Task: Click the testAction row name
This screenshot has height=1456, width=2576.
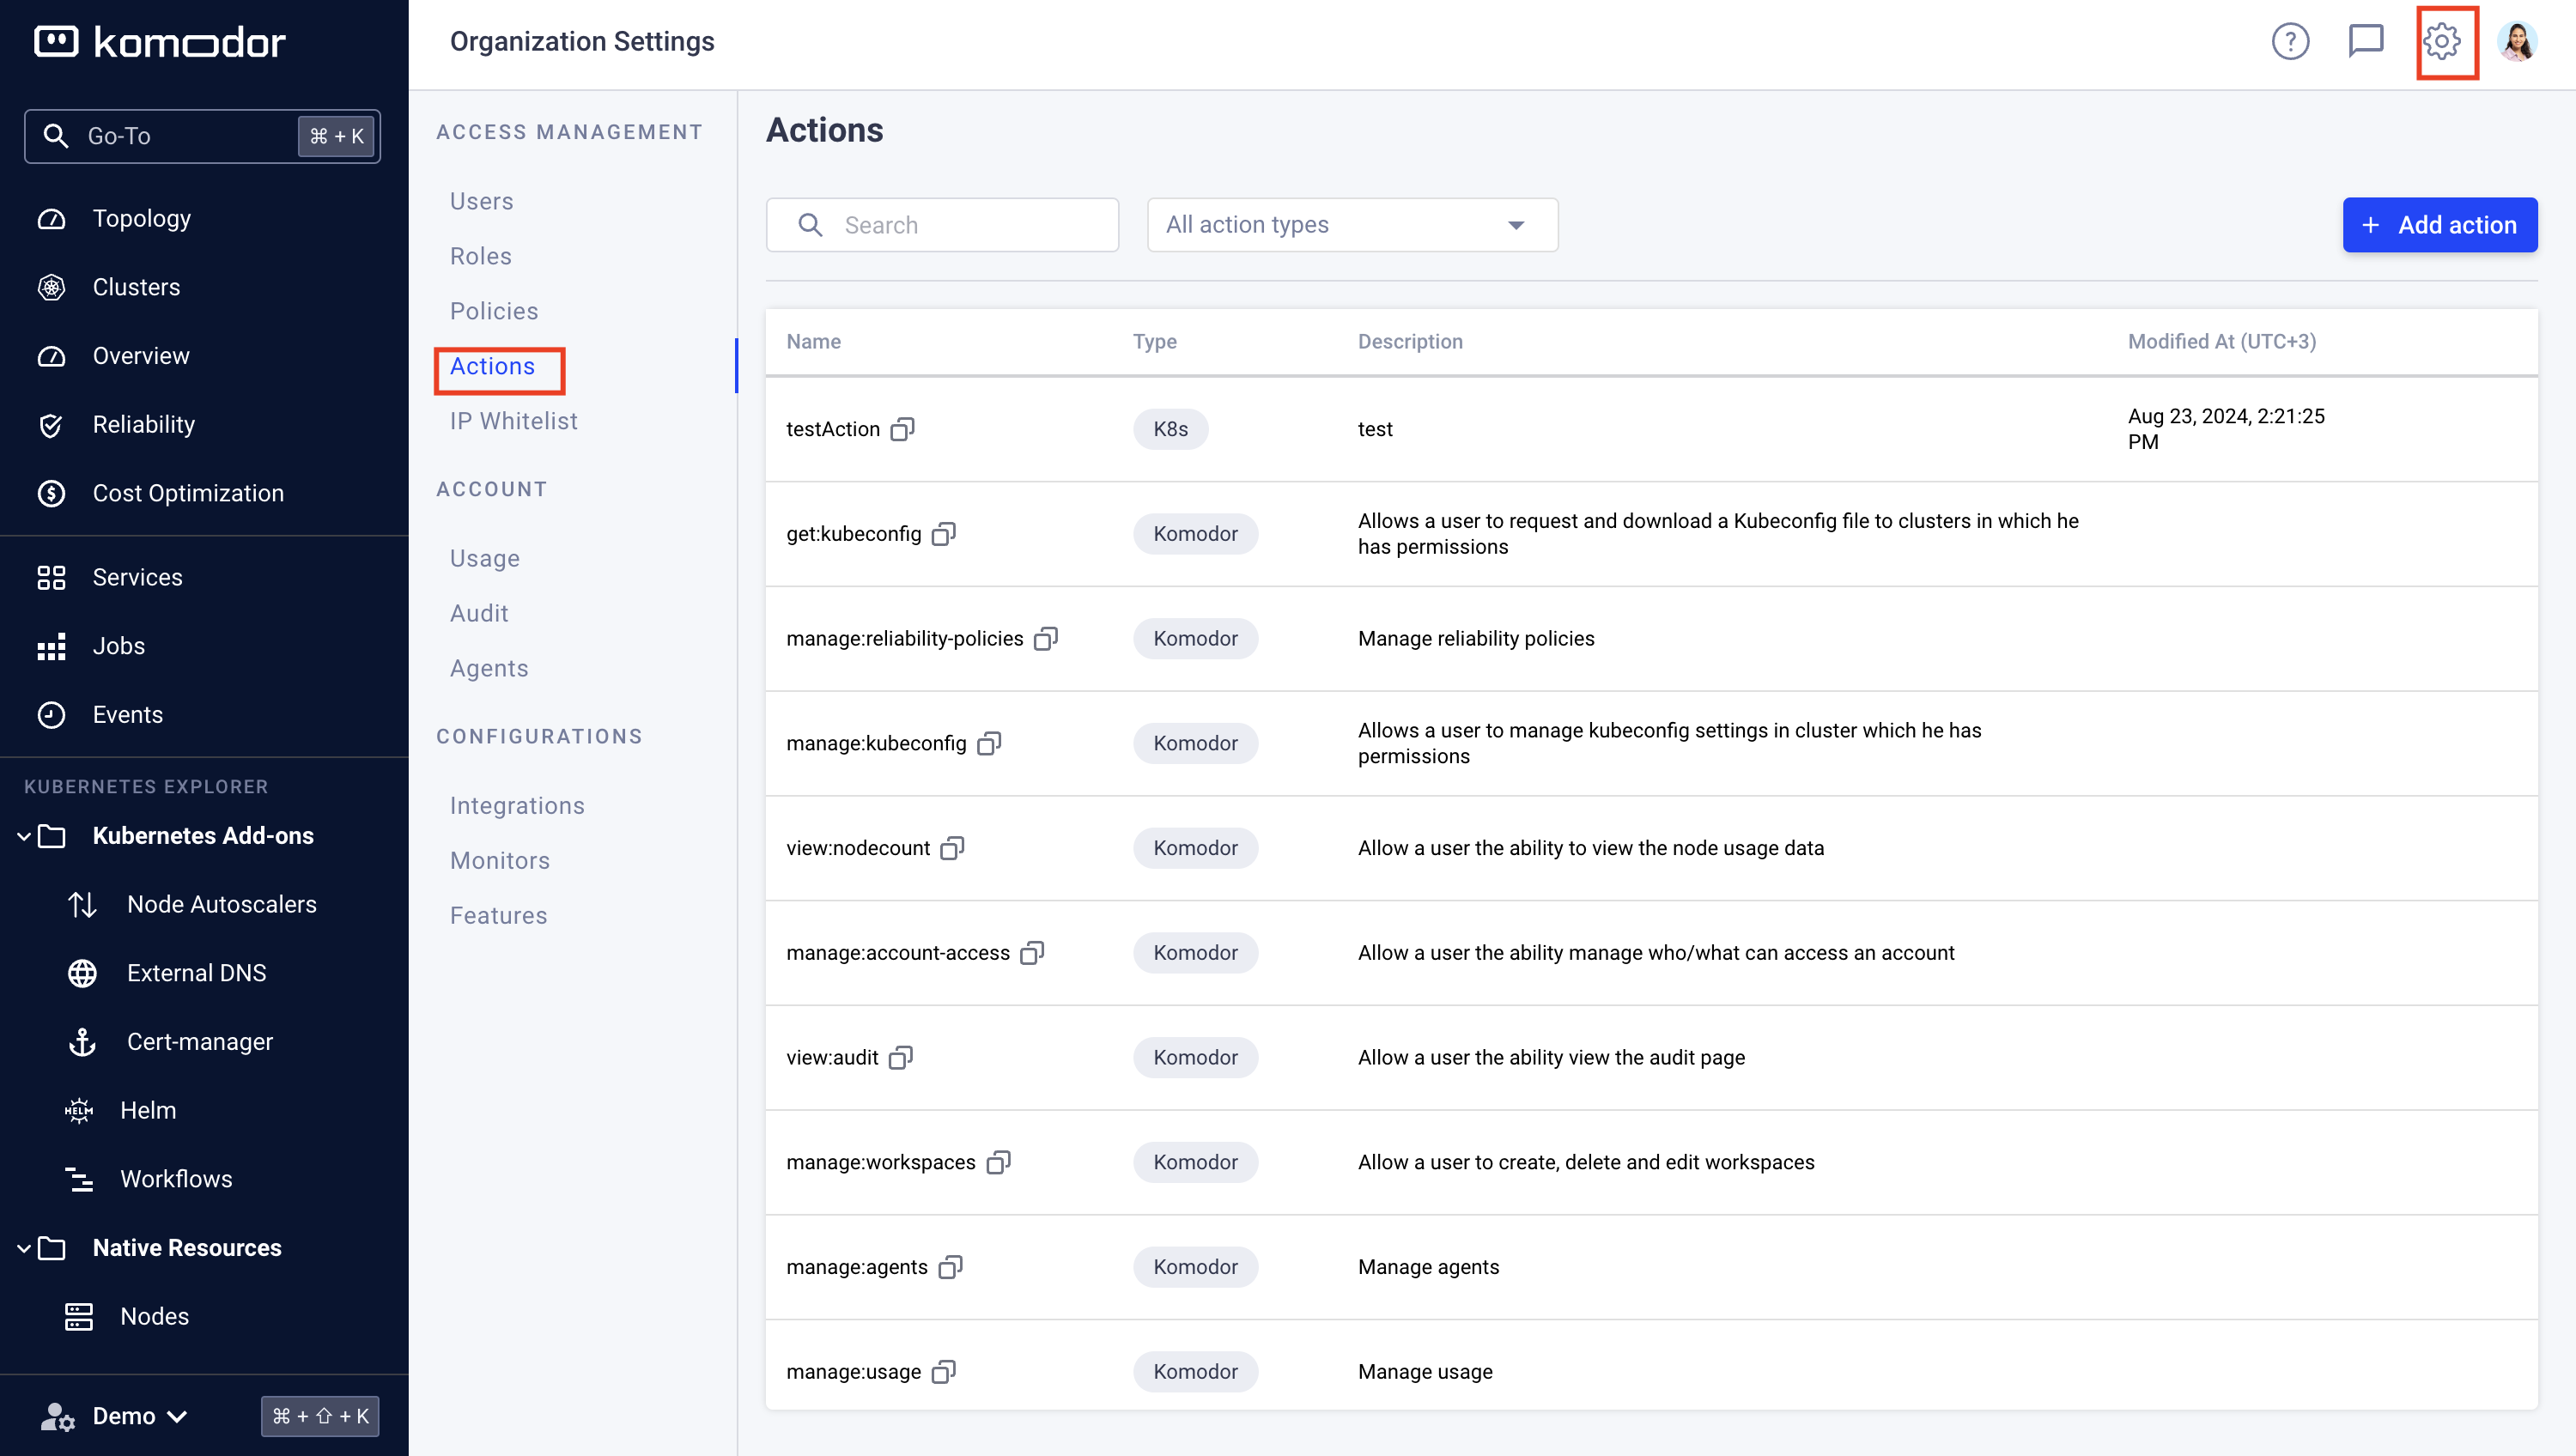Action: (832, 429)
